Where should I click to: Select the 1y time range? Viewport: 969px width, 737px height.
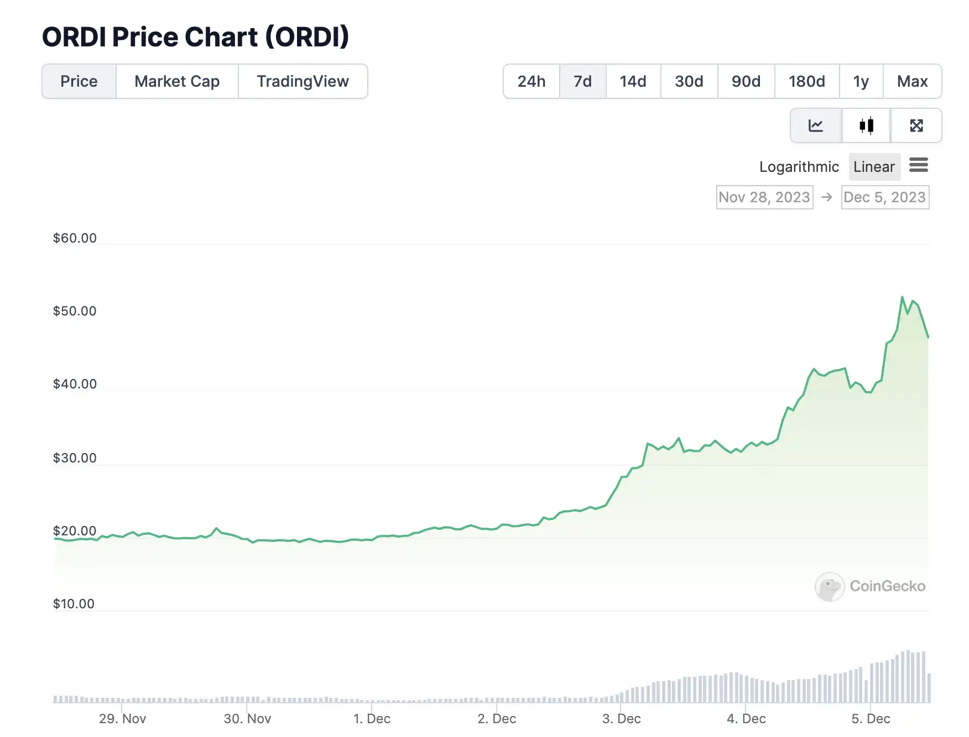tap(861, 81)
